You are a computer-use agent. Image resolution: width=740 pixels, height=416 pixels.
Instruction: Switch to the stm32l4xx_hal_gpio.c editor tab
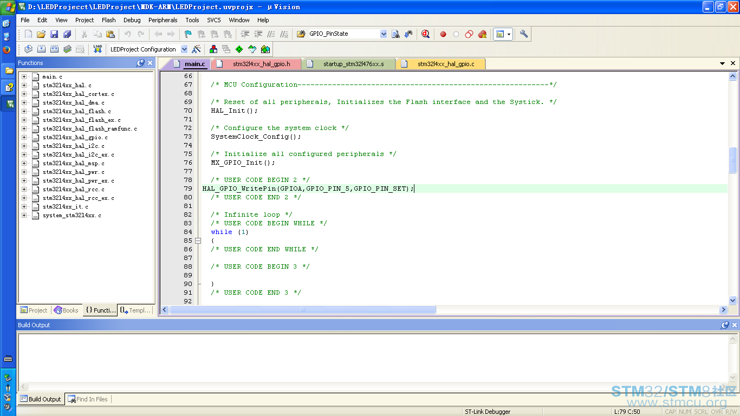tap(441, 64)
